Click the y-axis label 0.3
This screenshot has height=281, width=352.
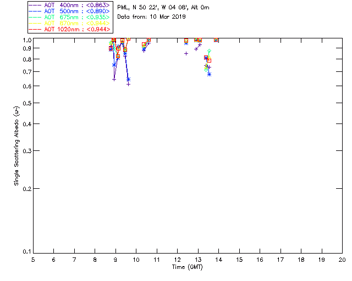[27, 151]
